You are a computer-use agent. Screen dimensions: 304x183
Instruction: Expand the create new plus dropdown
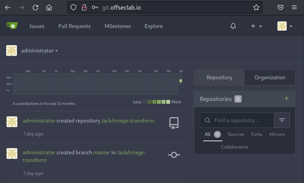coord(256,26)
